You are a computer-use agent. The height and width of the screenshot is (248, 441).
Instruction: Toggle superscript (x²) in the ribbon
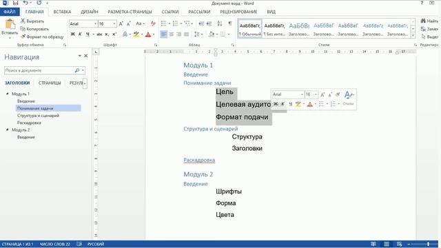pos(114,34)
